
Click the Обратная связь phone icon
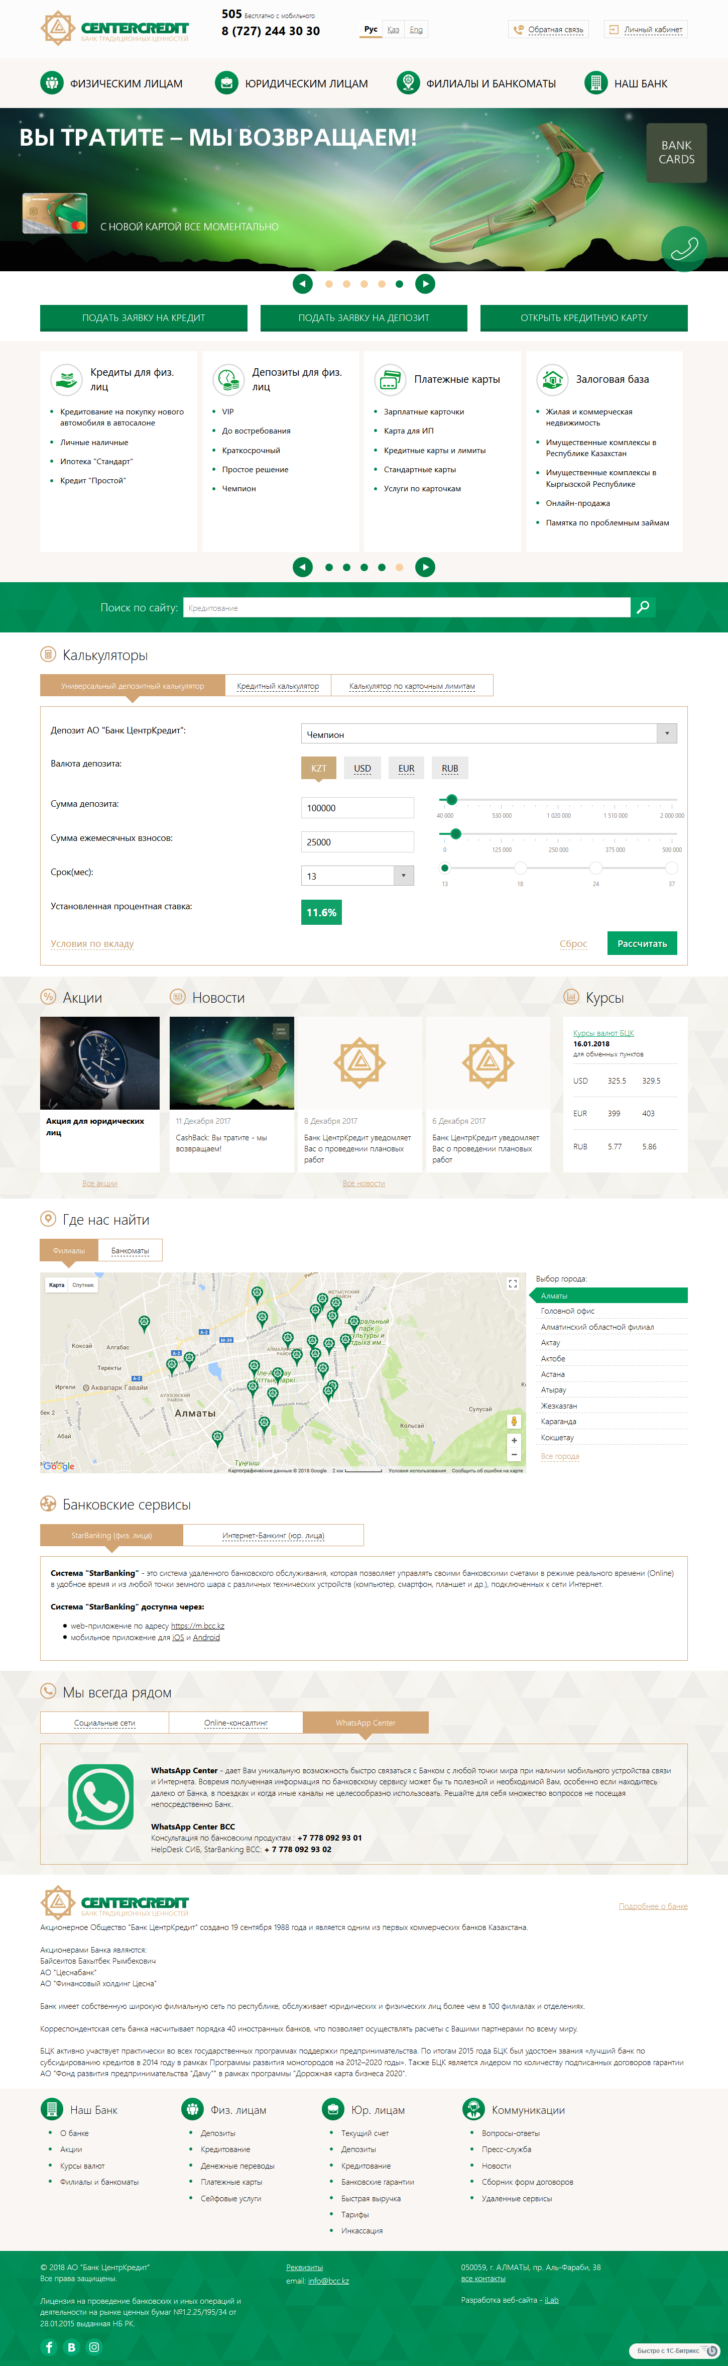pyautogui.click(x=519, y=30)
